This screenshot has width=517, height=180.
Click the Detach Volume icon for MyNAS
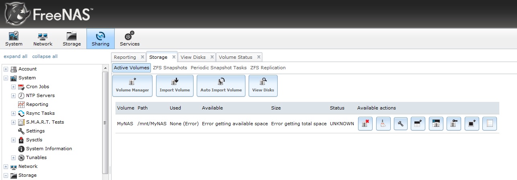pyautogui.click(x=366, y=124)
